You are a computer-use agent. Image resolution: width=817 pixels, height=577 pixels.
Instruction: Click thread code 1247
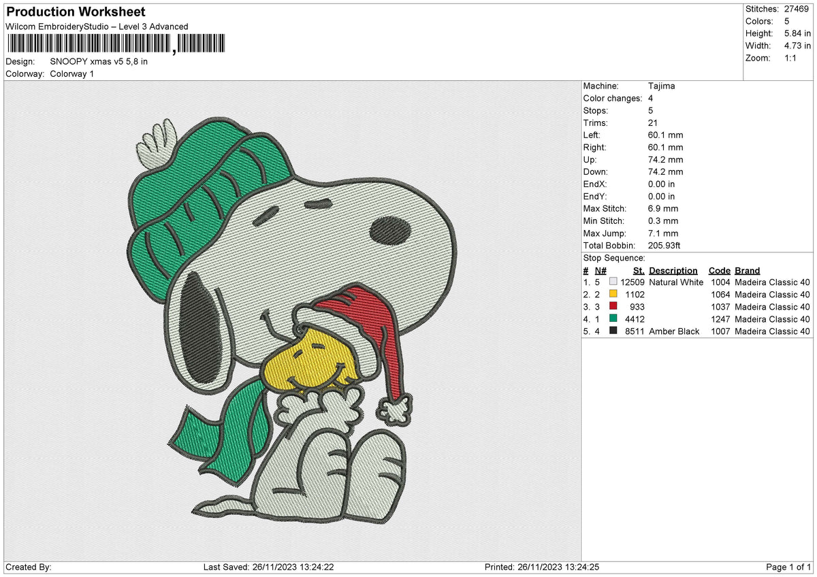pyautogui.click(x=720, y=319)
